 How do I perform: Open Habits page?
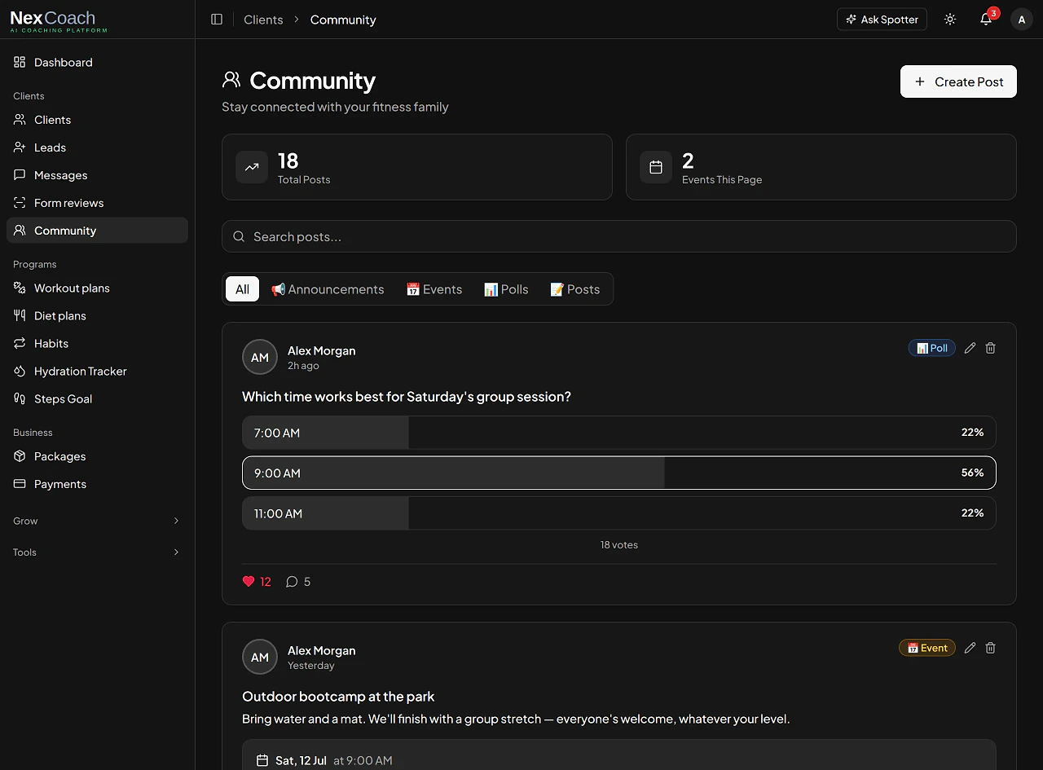click(97, 343)
